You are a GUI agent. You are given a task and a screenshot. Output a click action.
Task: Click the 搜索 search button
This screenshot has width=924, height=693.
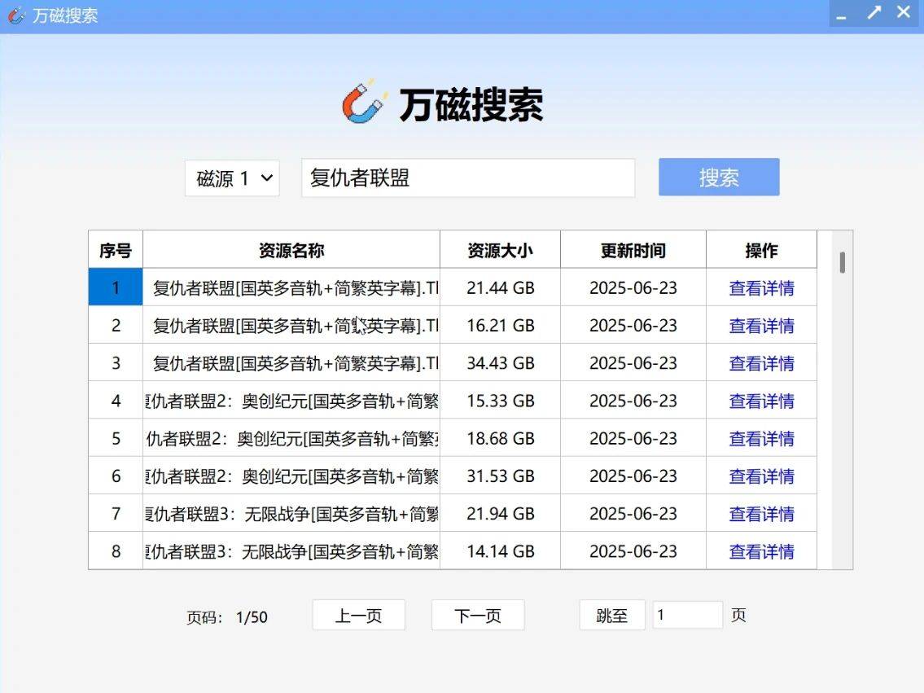click(718, 177)
